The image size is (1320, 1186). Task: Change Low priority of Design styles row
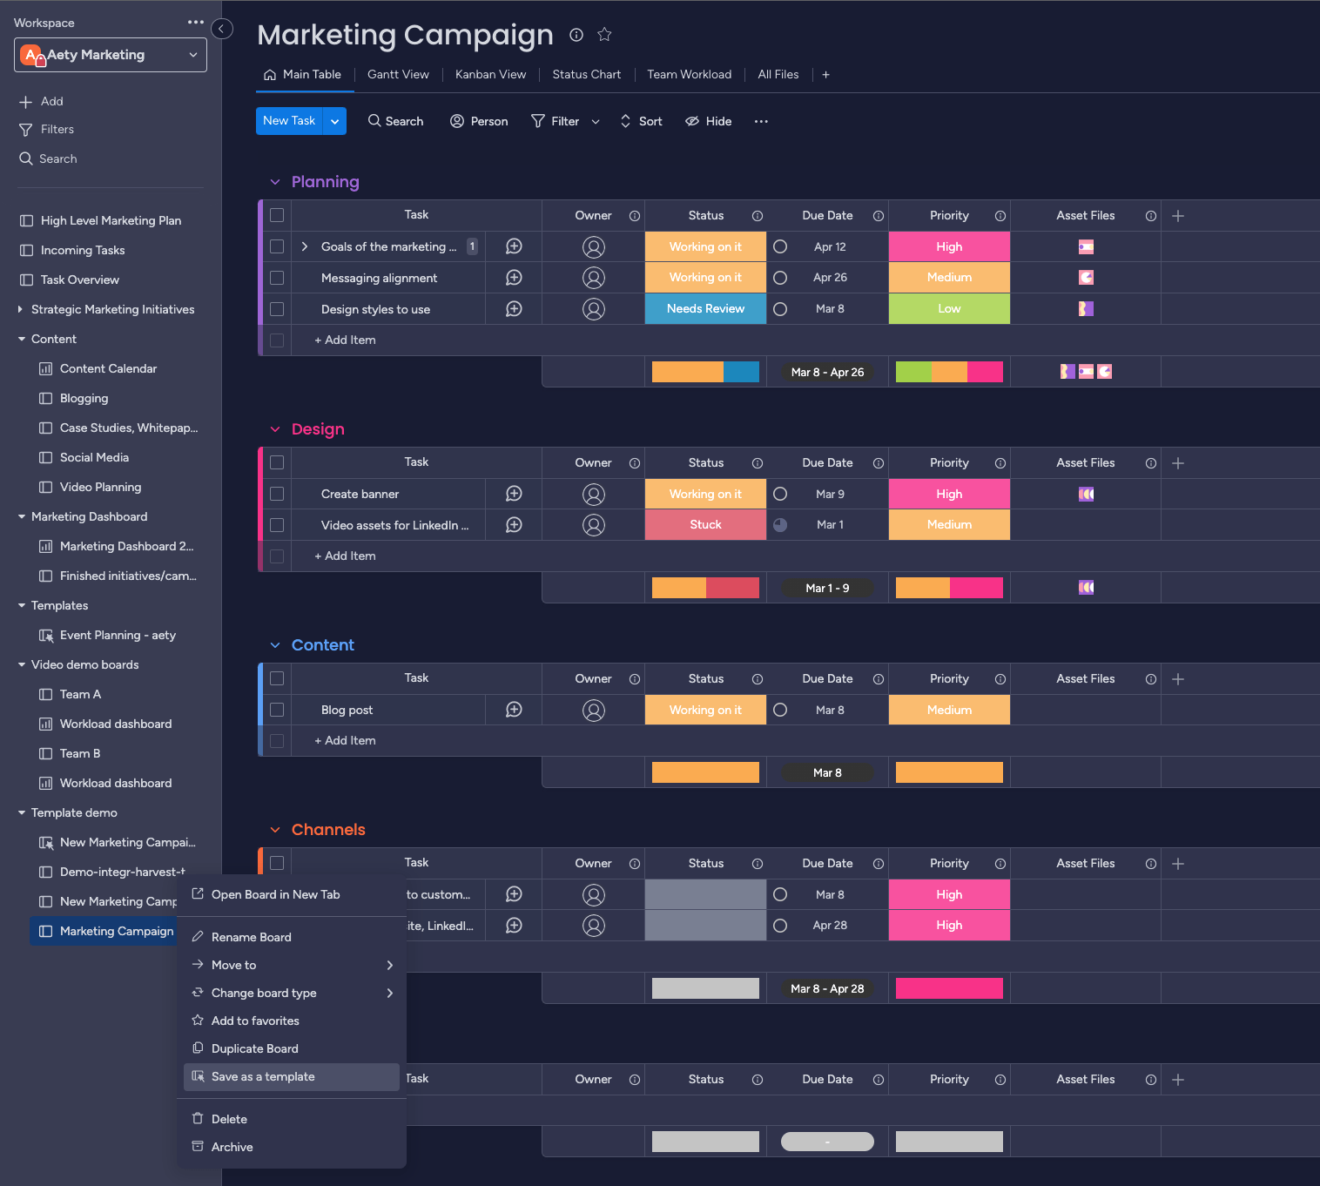949,309
